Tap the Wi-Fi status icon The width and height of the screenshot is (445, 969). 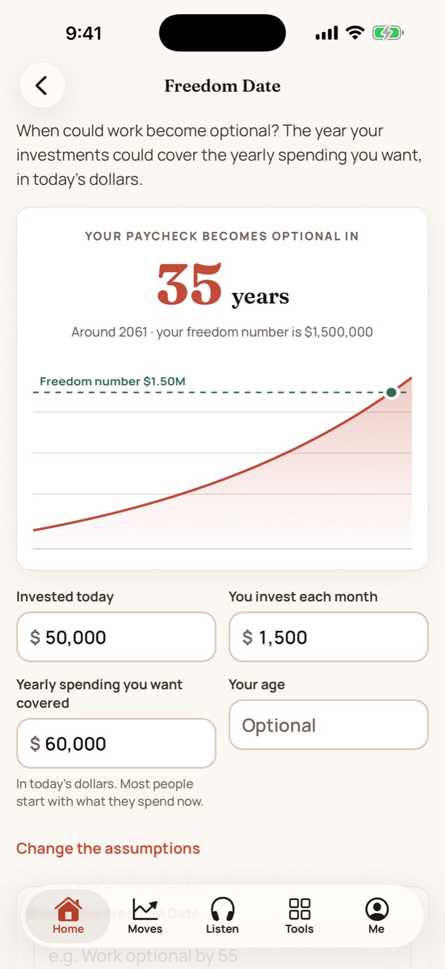(356, 33)
